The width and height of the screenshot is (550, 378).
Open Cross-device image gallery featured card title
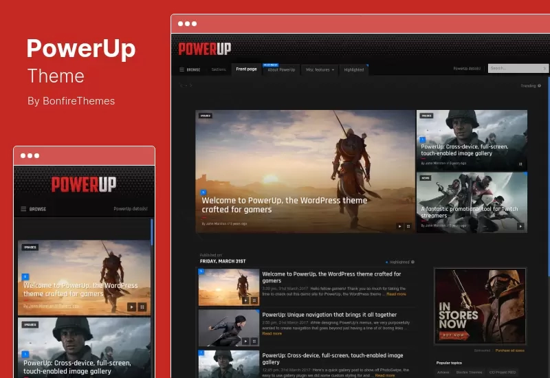[x=465, y=150]
